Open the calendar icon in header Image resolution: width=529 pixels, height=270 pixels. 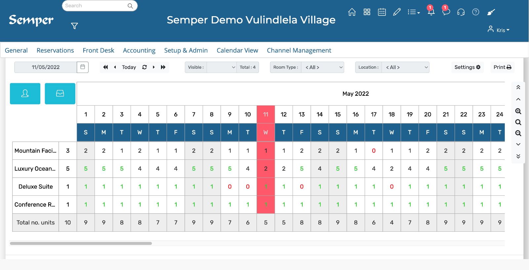point(382,12)
